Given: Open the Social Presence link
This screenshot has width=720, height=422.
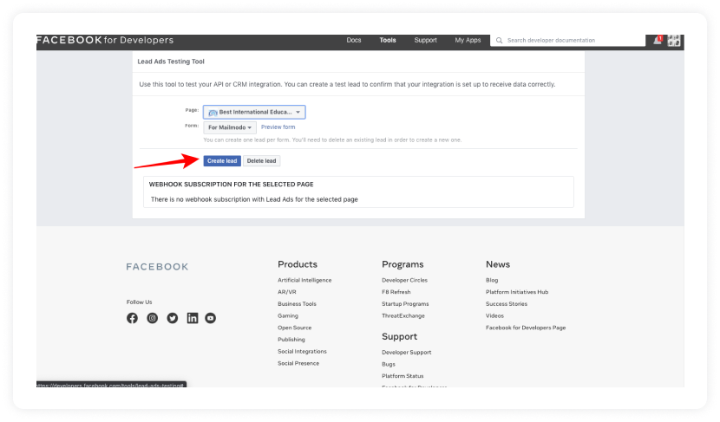Looking at the screenshot, I should (x=298, y=363).
